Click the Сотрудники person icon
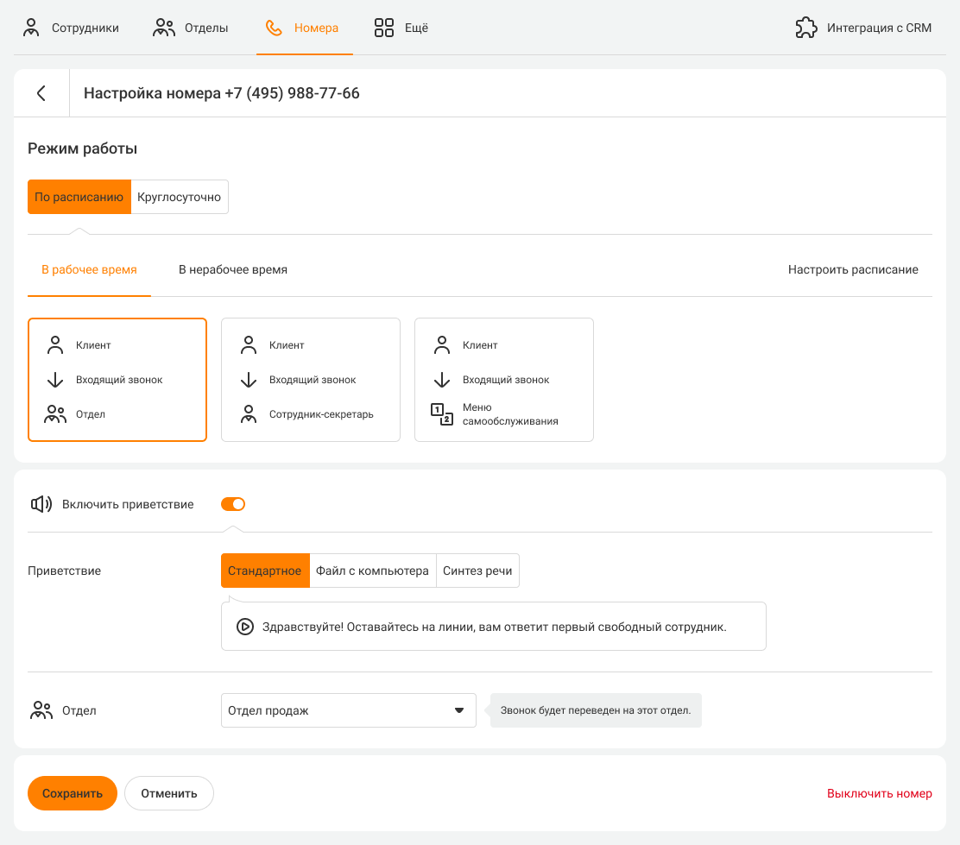The width and height of the screenshot is (960, 845). 32,28
